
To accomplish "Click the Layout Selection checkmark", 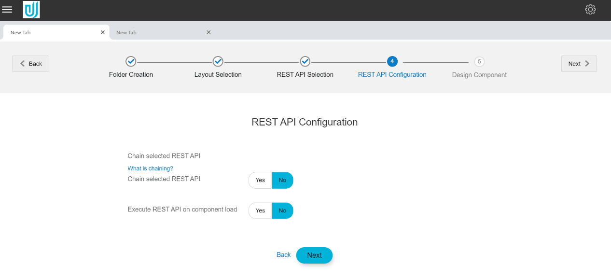I will point(218,62).
